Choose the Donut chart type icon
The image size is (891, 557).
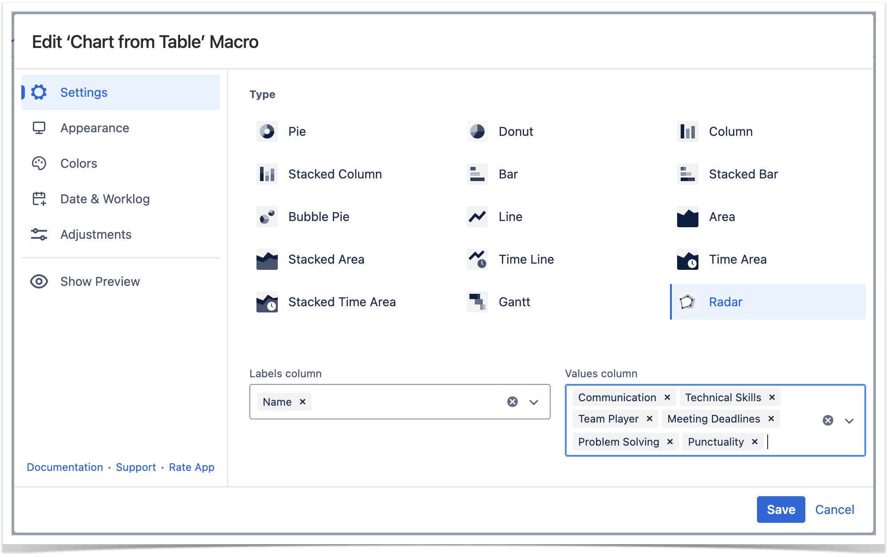pyautogui.click(x=477, y=131)
